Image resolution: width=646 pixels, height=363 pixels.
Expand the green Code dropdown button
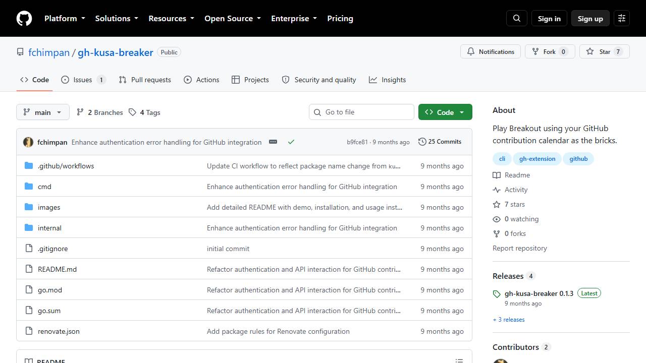point(445,112)
